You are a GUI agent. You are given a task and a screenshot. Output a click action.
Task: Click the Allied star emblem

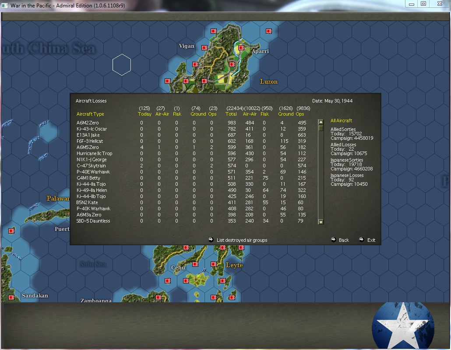tap(403, 325)
